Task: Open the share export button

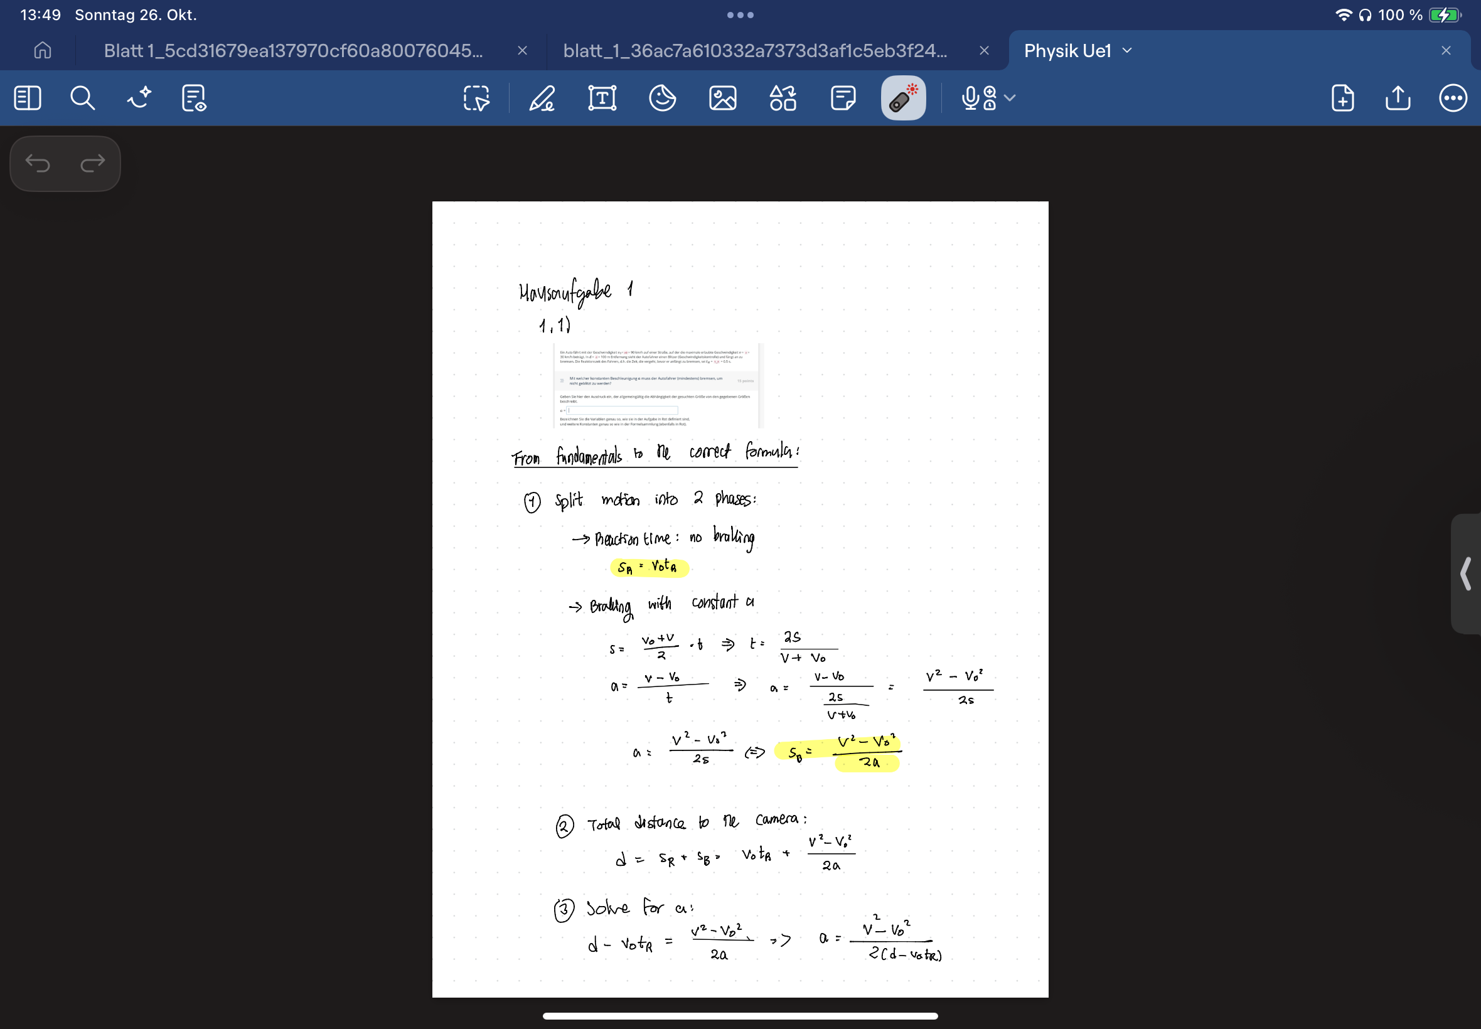Action: (1397, 99)
